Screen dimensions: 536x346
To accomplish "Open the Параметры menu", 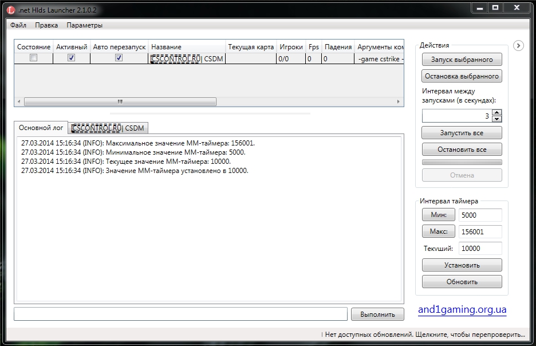I will 84,25.
